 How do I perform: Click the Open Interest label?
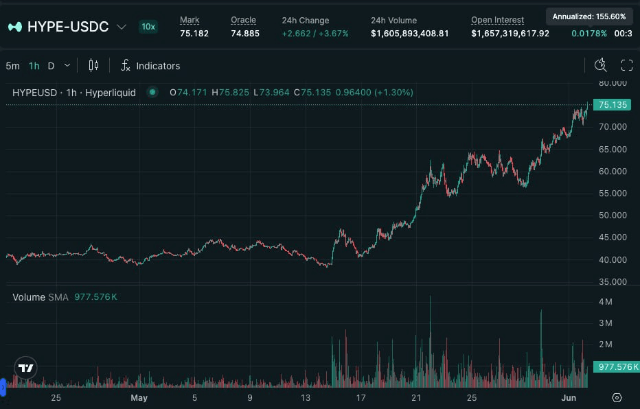[498, 20]
